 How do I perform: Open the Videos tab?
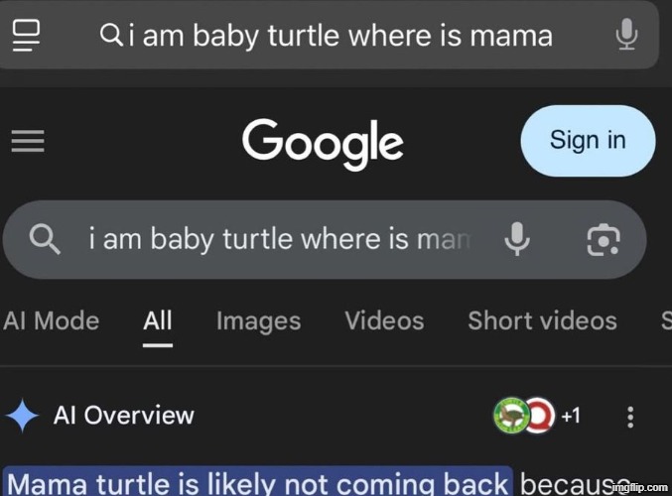click(x=384, y=320)
